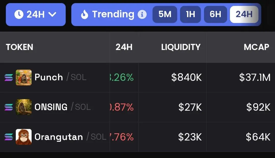This screenshot has height=158, width=275.
Task: Click the flame icon beside Trending
Action: 85,14
